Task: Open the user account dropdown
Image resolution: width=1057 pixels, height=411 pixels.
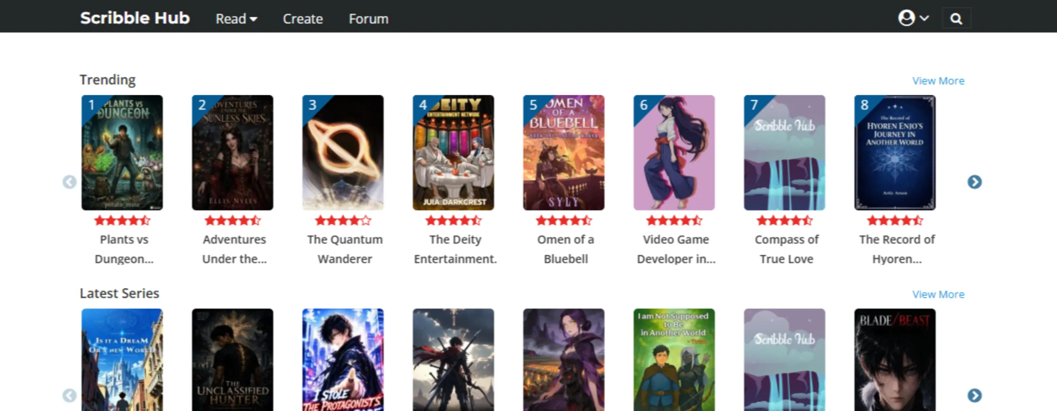Action: (913, 18)
